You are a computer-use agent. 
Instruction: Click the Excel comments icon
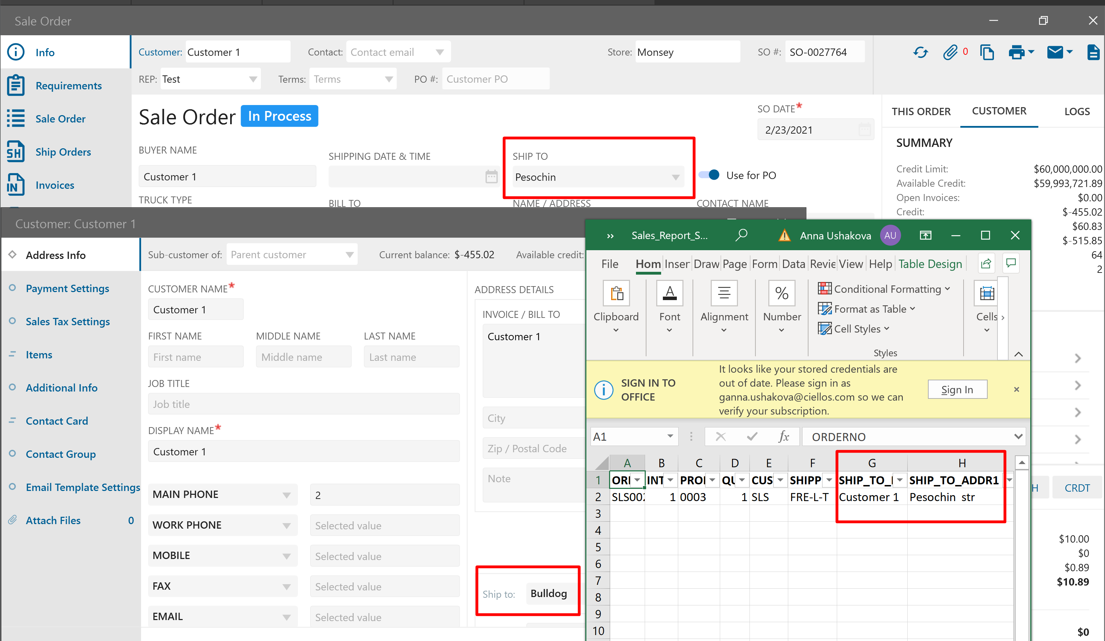[1011, 263]
